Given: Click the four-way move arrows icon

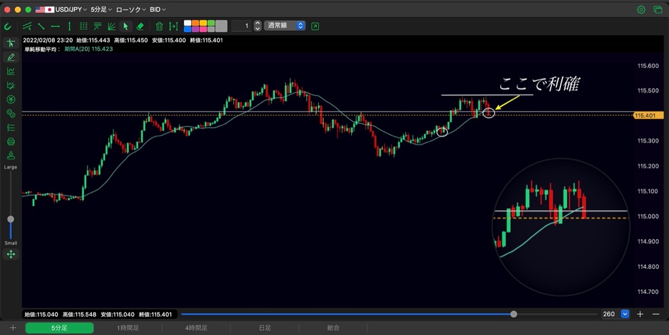Looking at the screenshot, I should [x=11, y=254].
